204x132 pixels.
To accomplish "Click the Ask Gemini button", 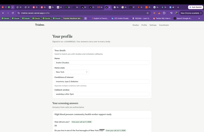I will pyautogui.click(x=196, y=7).
